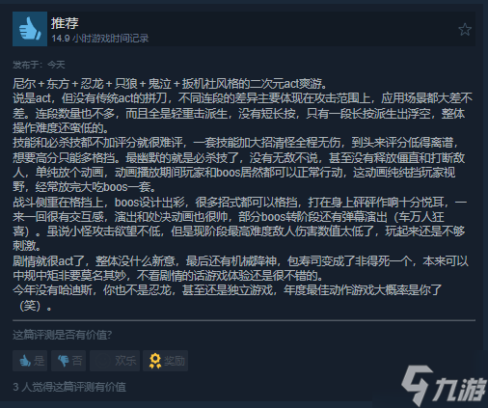Click the paragraph starting 技能和必杀技

coord(240,165)
